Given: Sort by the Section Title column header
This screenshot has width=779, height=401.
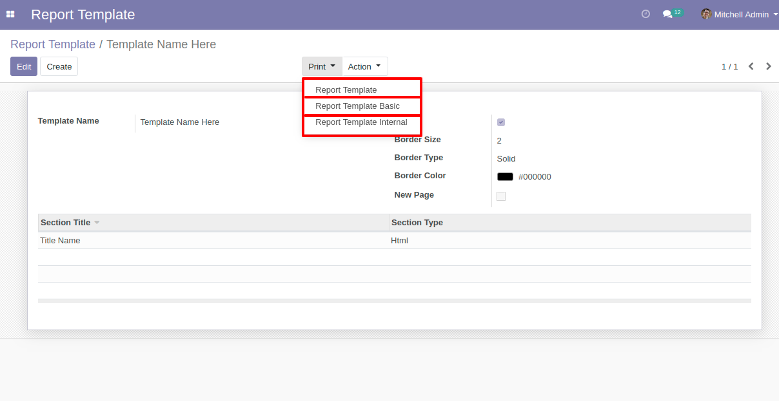Looking at the screenshot, I should coord(213,223).
